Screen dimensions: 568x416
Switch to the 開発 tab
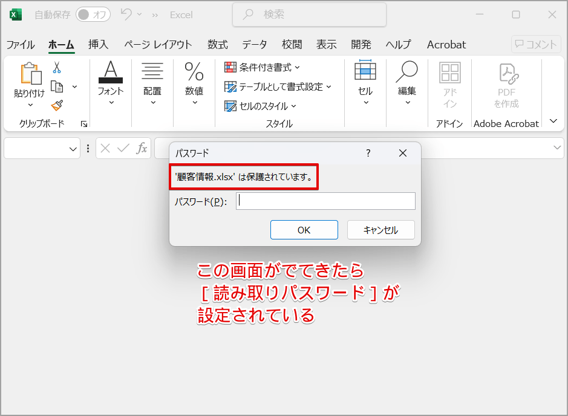361,45
